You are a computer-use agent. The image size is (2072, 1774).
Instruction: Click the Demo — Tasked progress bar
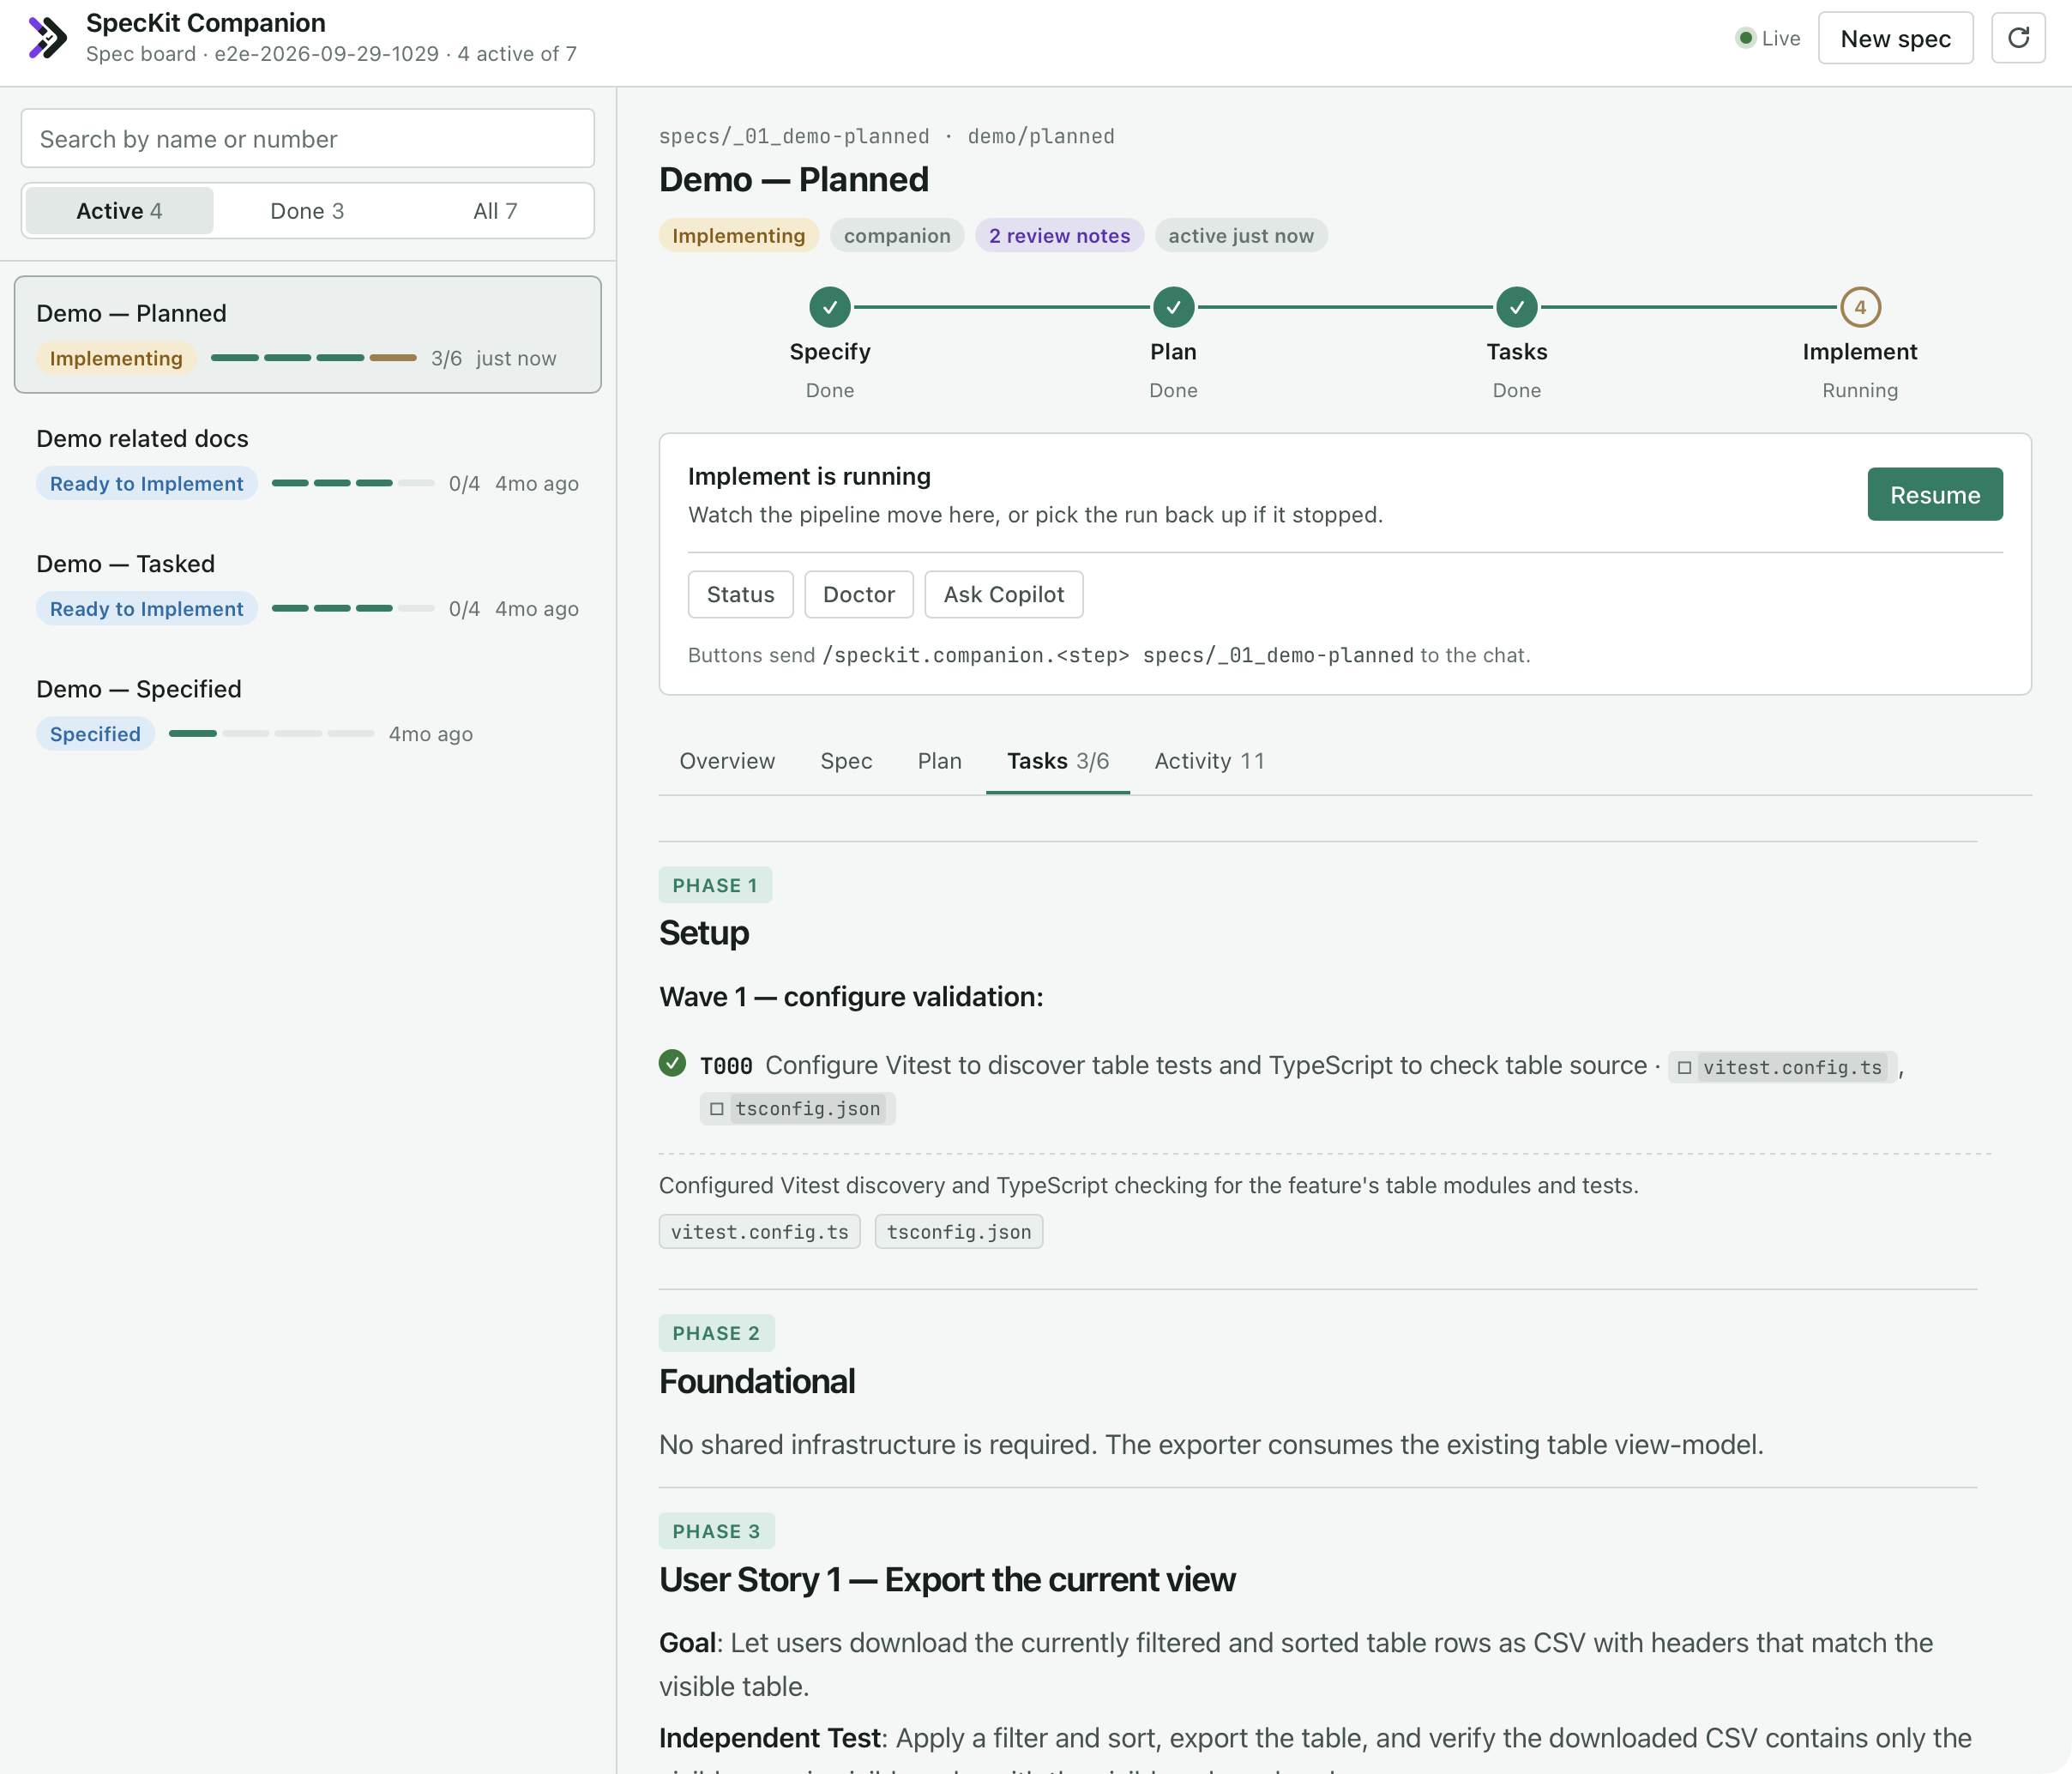pyautogui.click(x=352, y=608)
